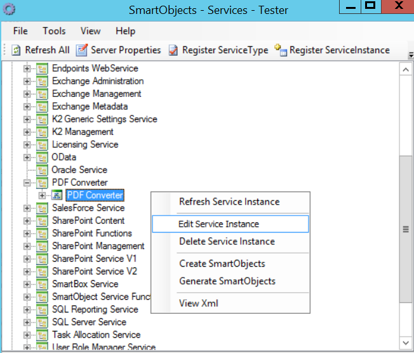This screenshot has width=414, height=353.
Task: Open the Help menu
Action: click(x=126, y=31)
